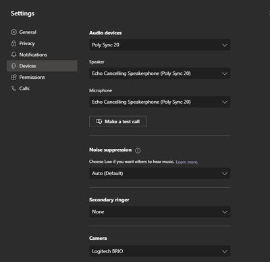
Task: Click the Privacy lock icon
Action: (13, 43)
